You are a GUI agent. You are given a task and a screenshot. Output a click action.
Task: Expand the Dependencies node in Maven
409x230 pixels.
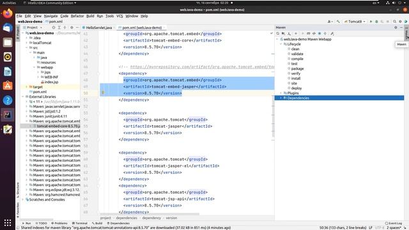click(281, 98)
